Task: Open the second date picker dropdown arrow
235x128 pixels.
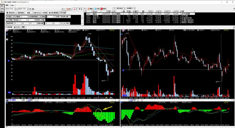Action: click(28, 9)
